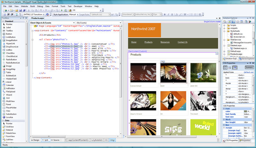Click the Save toolbar icon
The image size is (256, 148).
[x=21, y=11]
